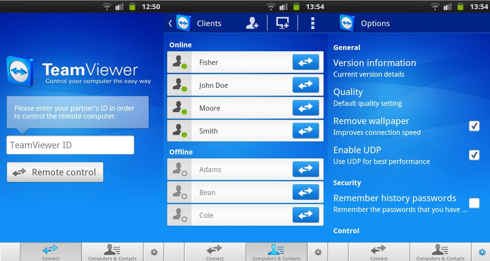
Task: Select the name Smith in Online list
Action: (x=208, y=131)
